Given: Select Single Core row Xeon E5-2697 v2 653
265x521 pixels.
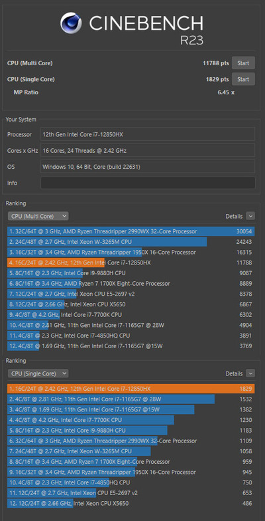Looking at the screenshot, I should pos(131,493).
